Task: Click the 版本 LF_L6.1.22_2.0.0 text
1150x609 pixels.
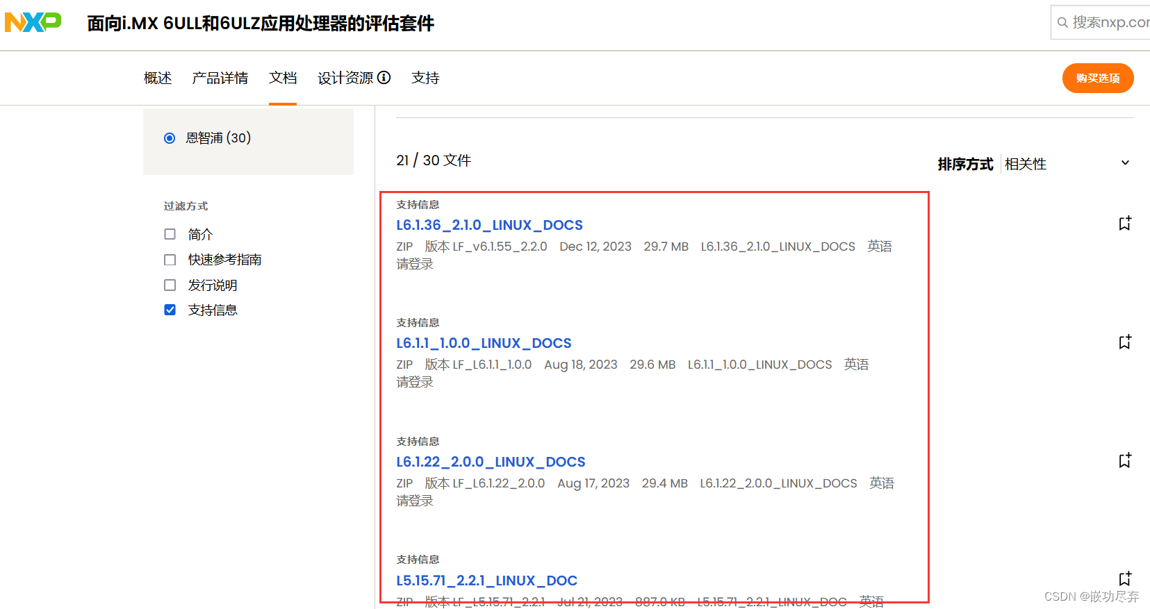Action: (485, 483)
